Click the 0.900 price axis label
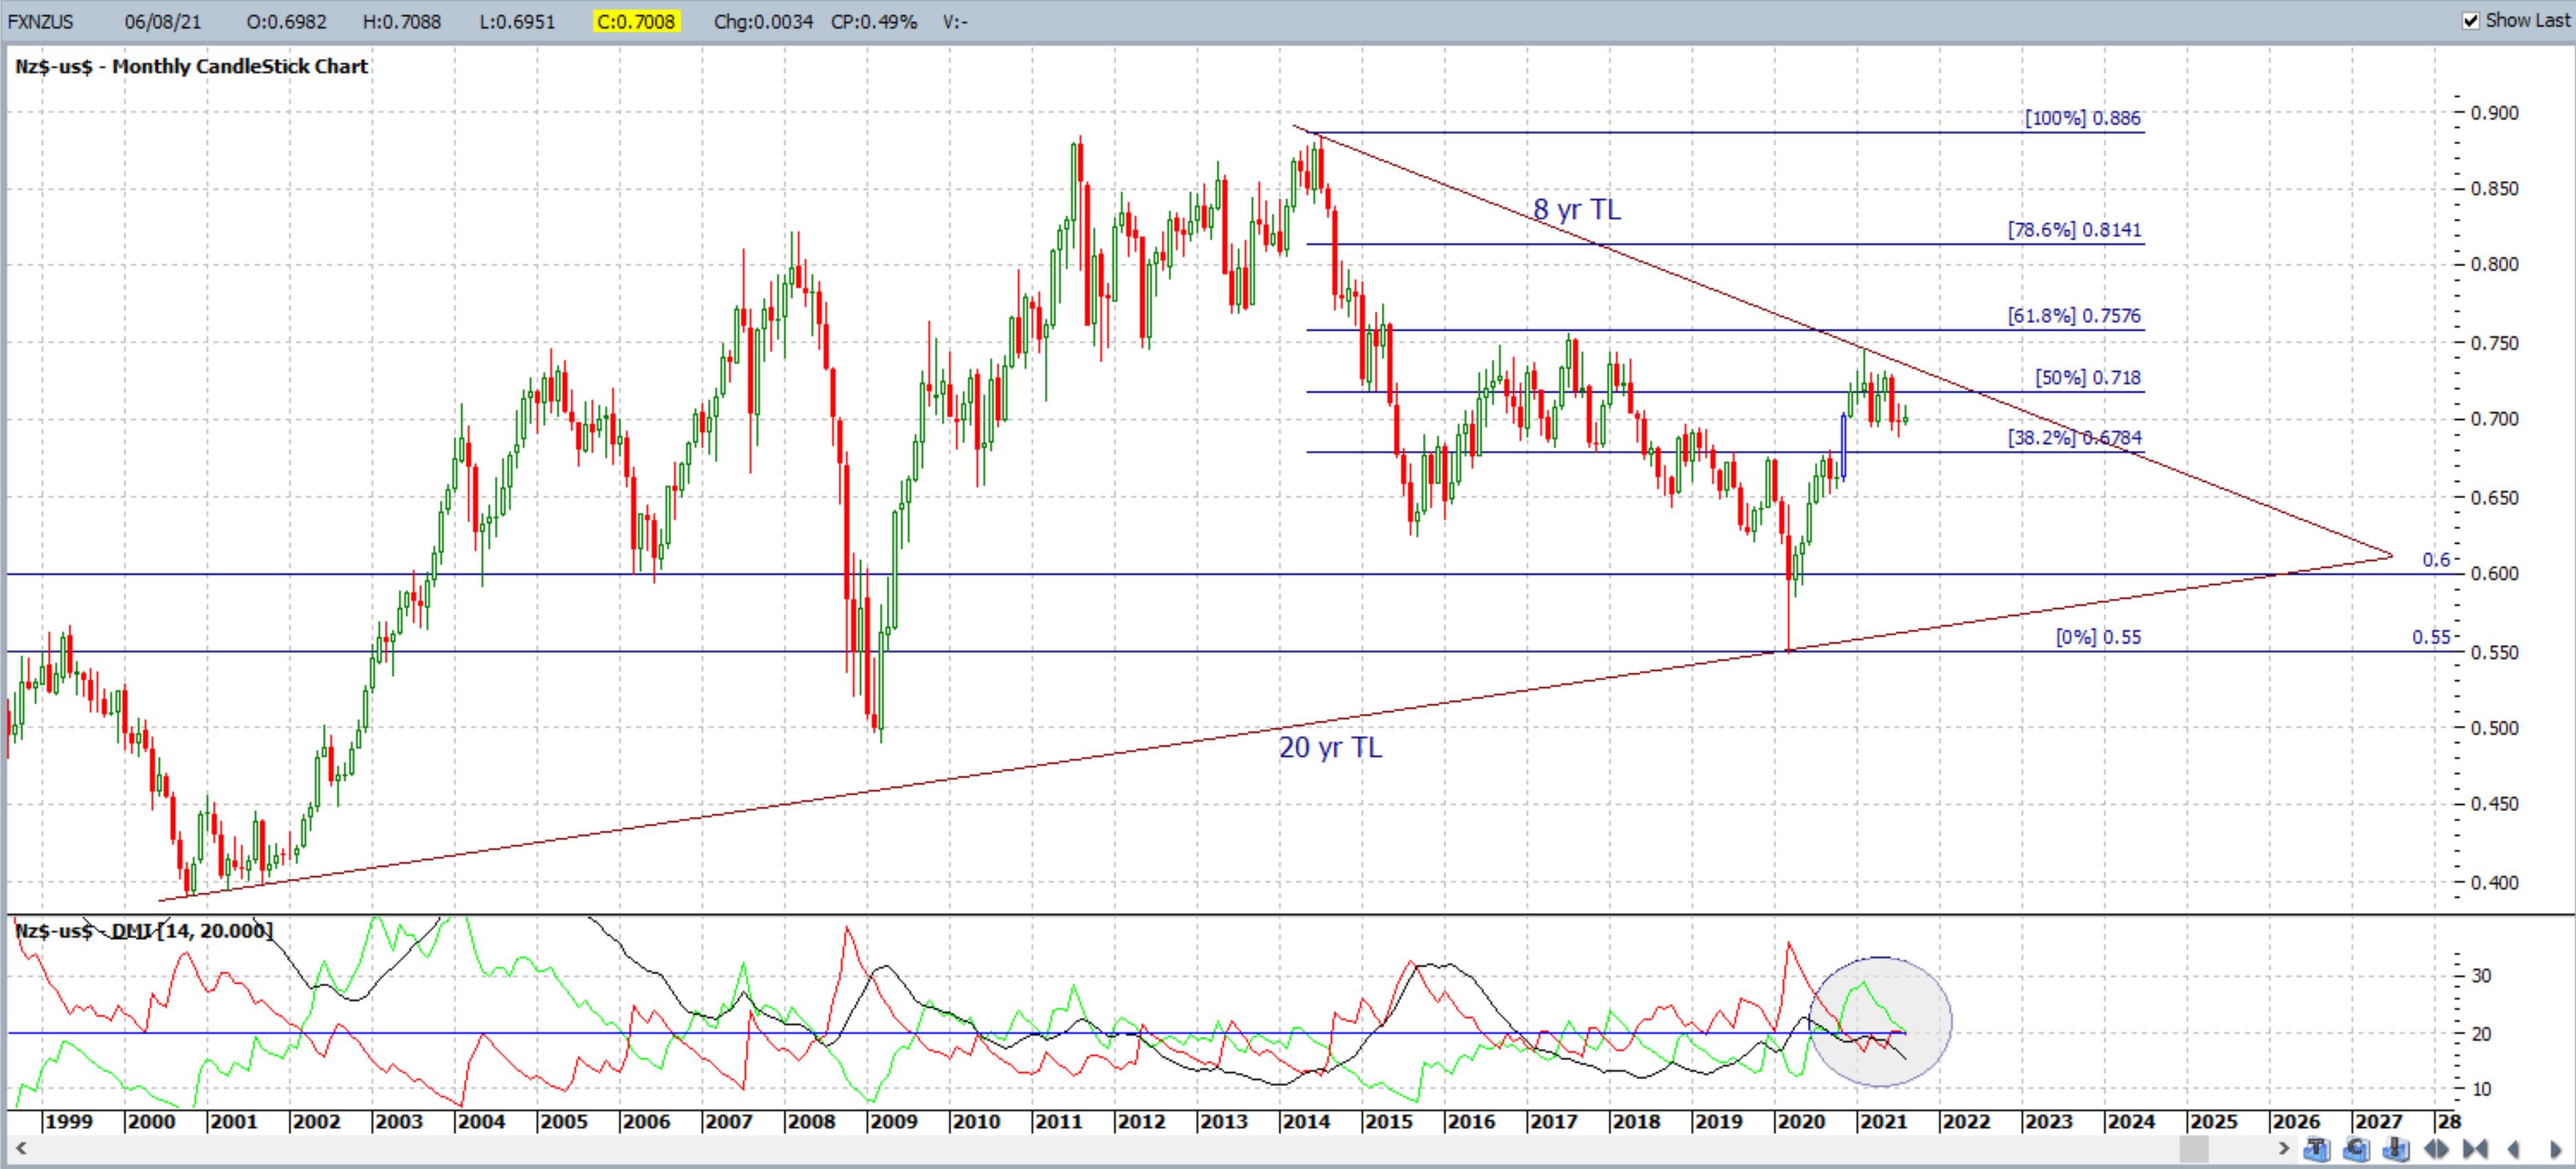The height and width of the screenshot is (1169, 2576). [x=2494, y=113]
